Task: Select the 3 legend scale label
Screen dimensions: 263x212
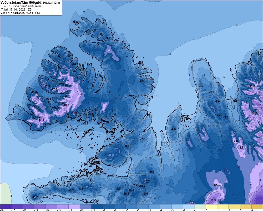Action: coord(241,210)
